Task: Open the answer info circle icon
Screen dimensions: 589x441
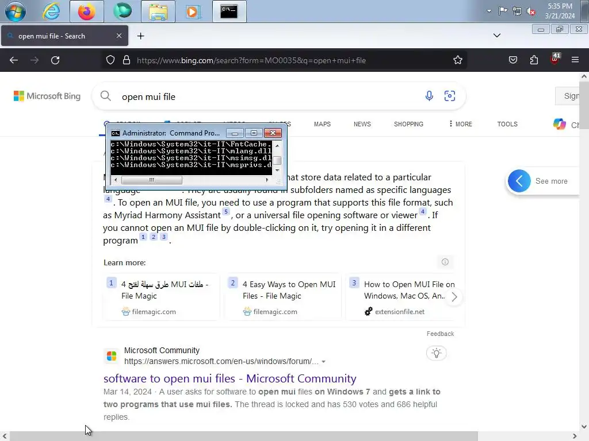Action: click(445, 262)
